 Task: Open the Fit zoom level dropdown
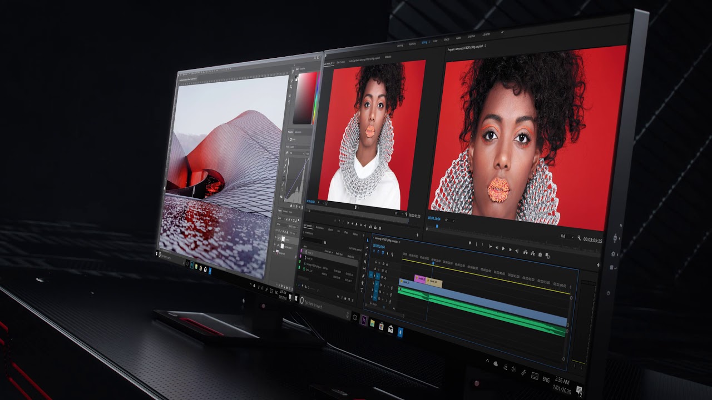(x=451, y=220)
